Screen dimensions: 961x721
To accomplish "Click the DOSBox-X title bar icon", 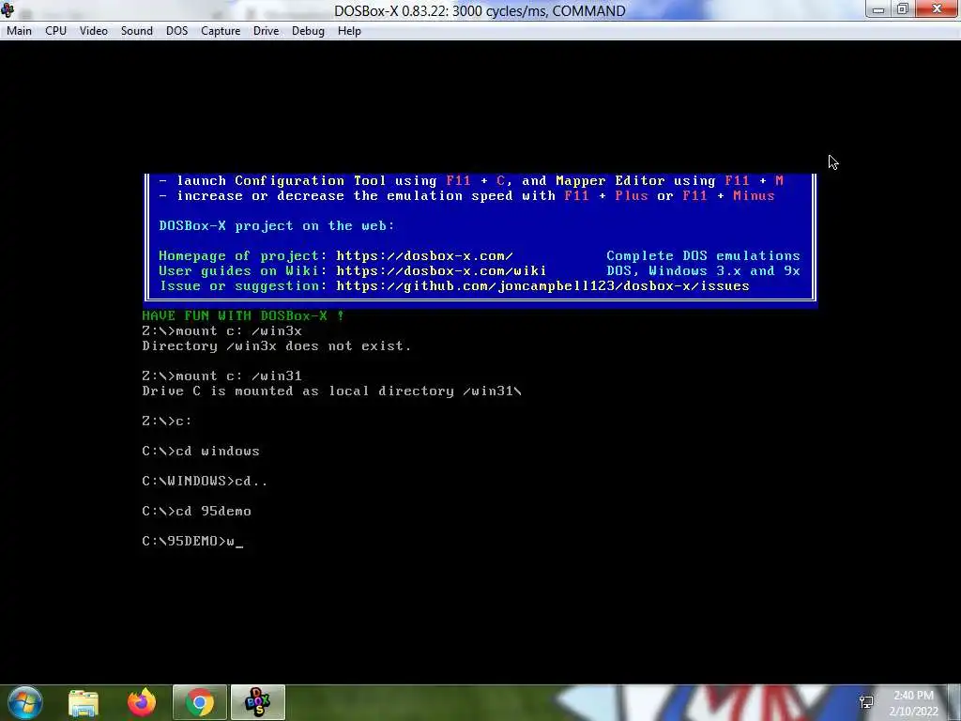I will click(8, 9).
